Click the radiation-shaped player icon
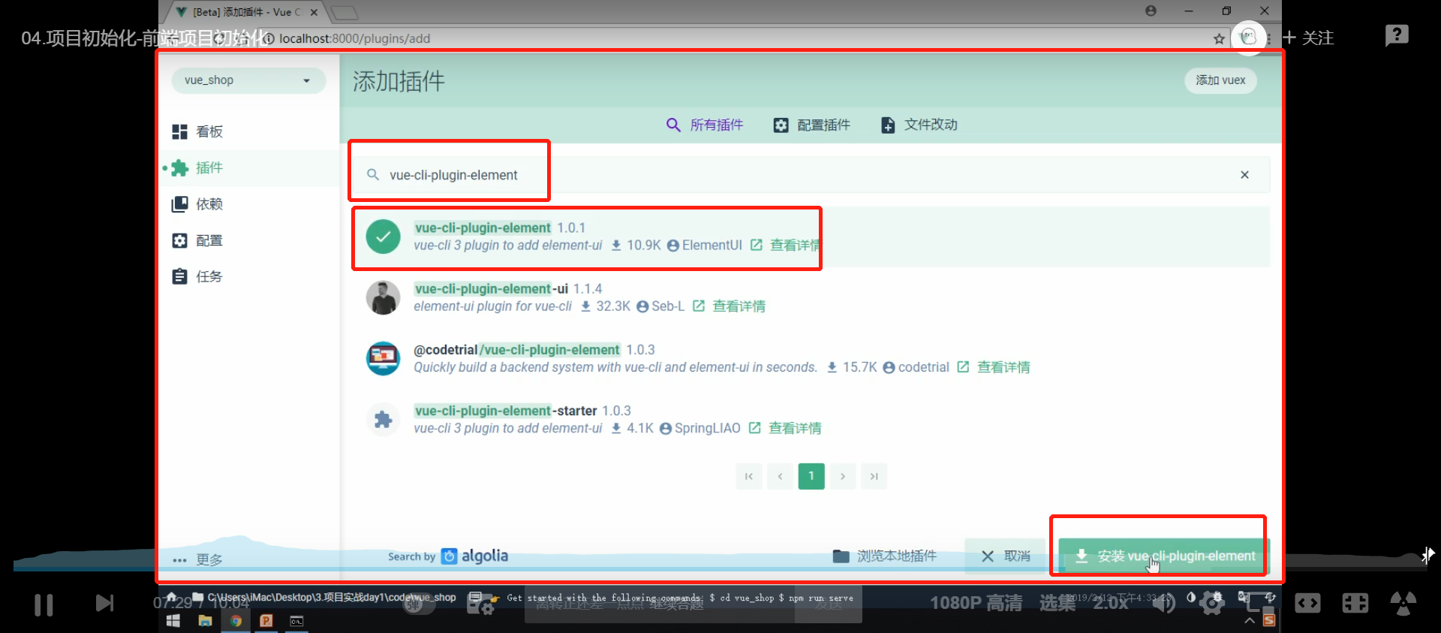 pyautogui.click(x=1403, y=603)
